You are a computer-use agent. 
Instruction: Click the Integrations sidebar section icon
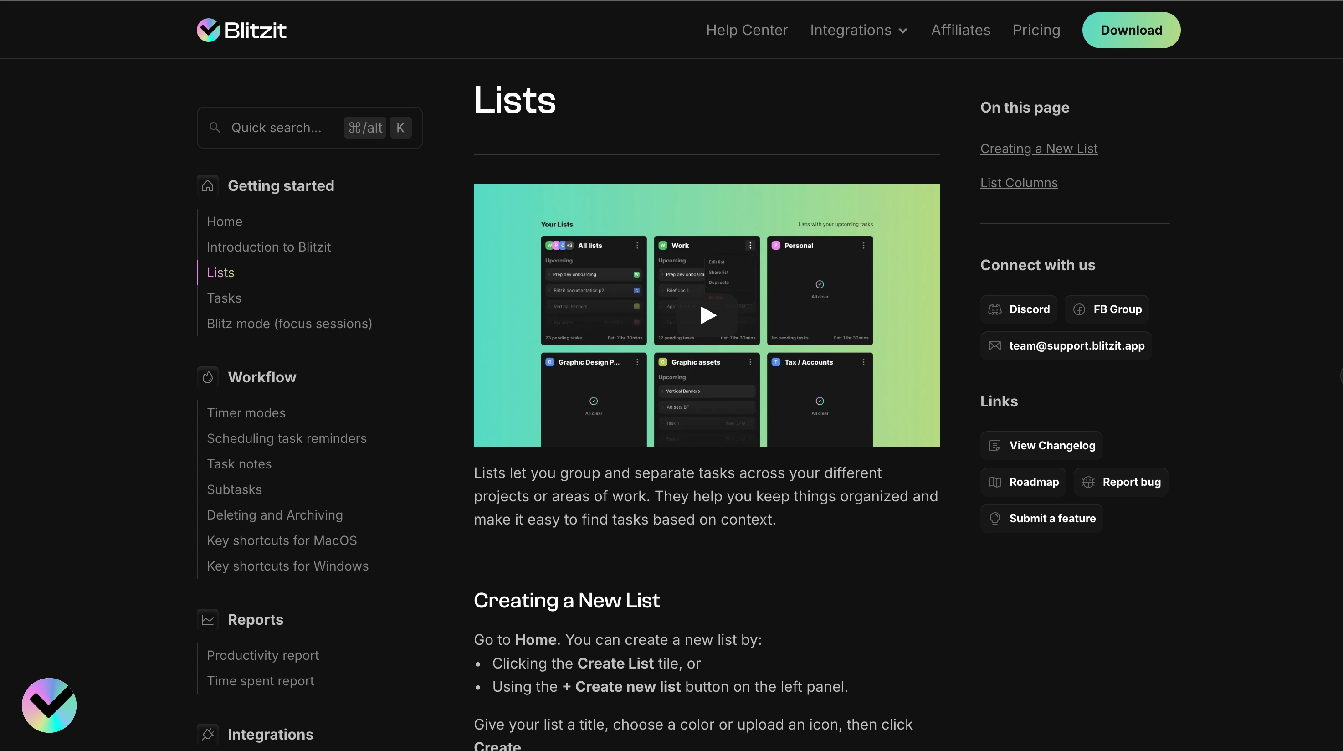click(x=207, y=734)
